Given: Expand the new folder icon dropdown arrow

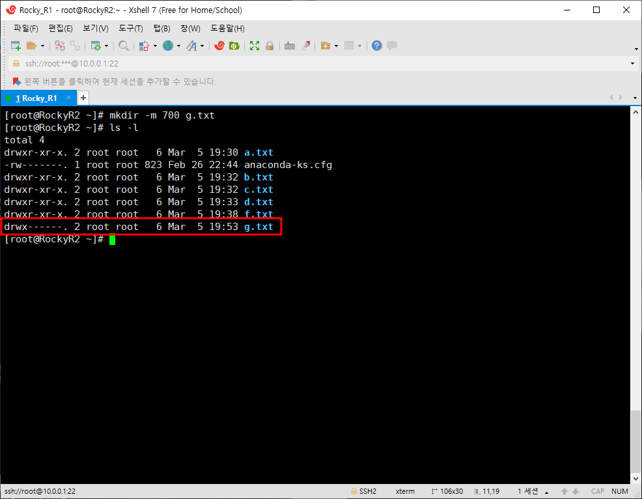Looking at the screenshot, I should 336,46.
